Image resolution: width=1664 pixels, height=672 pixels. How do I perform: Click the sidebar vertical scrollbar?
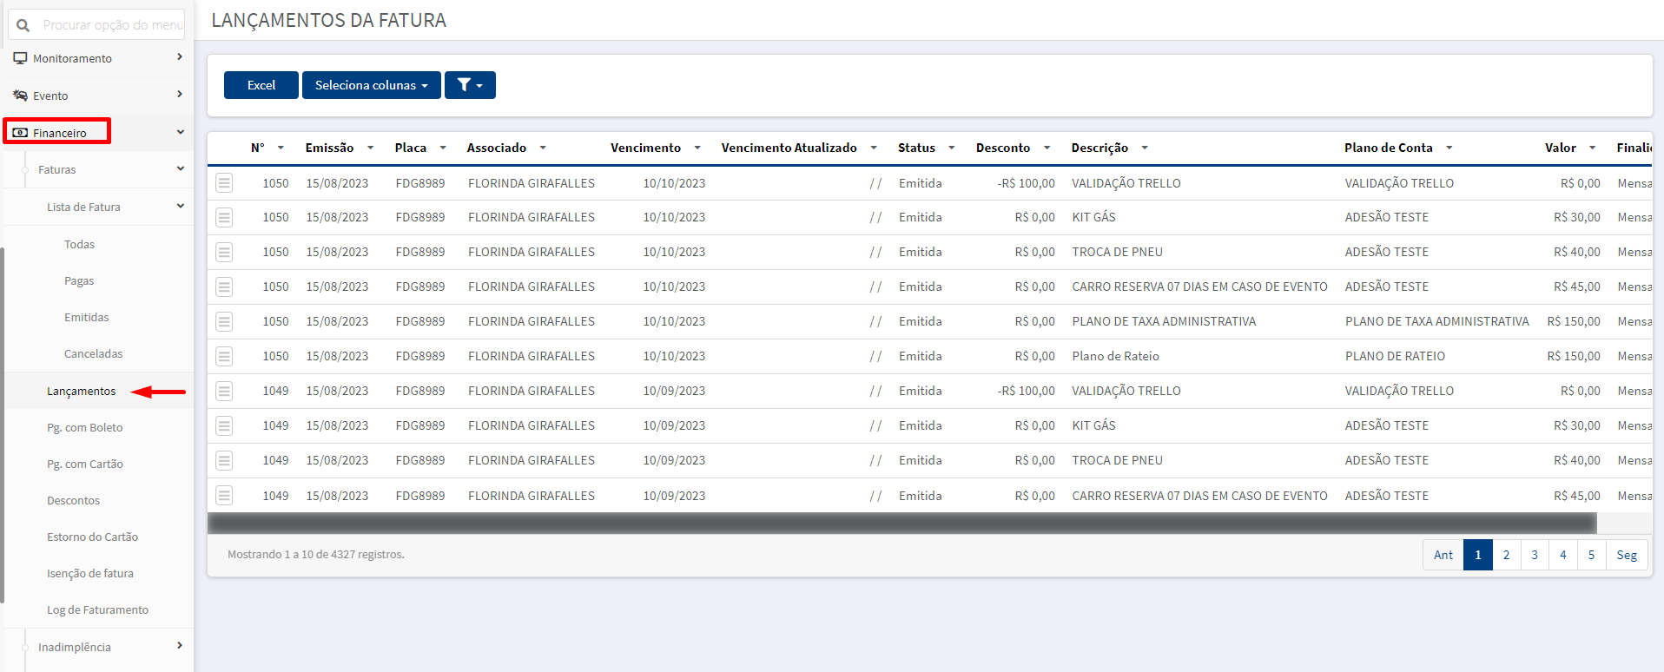3,425
